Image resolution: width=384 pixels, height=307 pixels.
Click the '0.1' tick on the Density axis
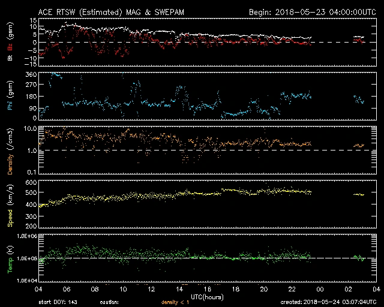coord(32,172)
